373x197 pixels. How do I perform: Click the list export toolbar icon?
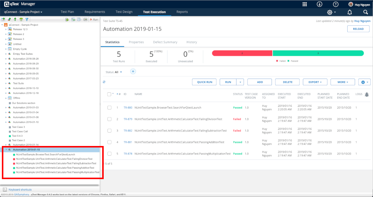point(79,19)
